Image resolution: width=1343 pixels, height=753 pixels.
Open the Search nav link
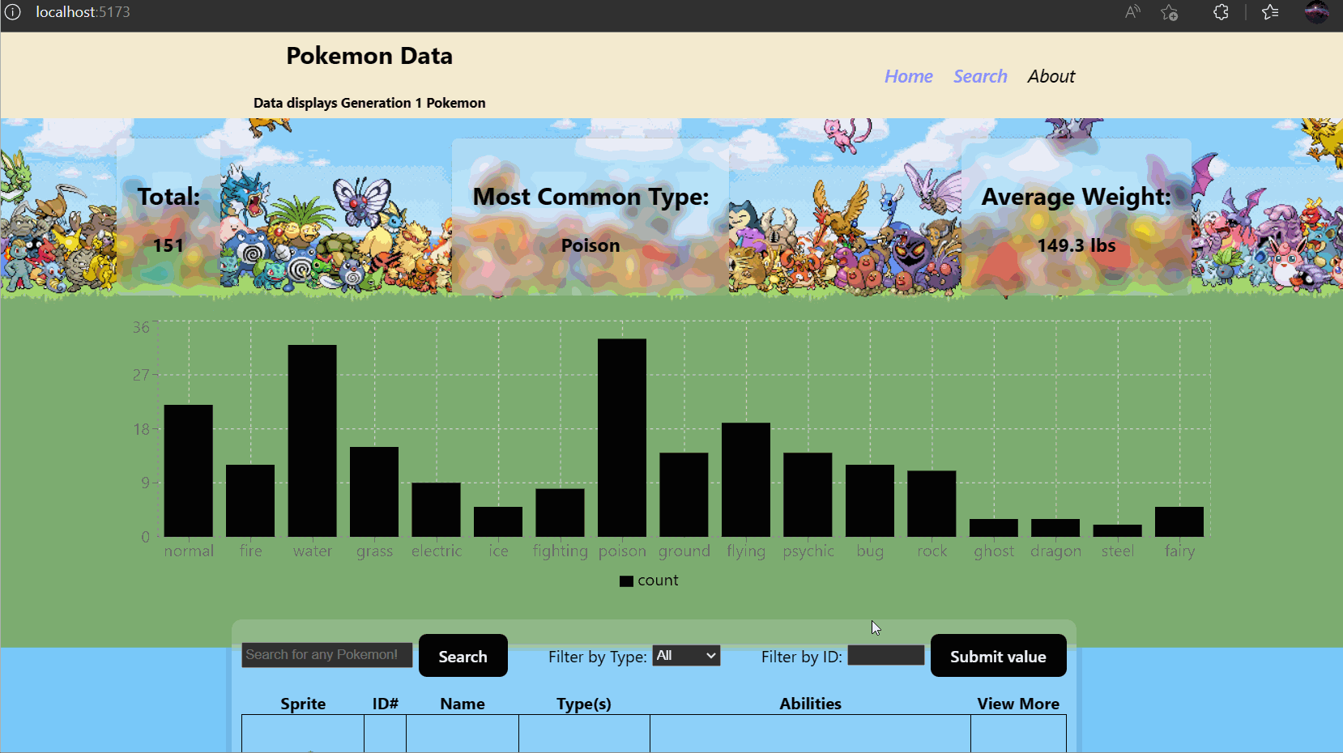pyautogui.click(x=980, y=76)
